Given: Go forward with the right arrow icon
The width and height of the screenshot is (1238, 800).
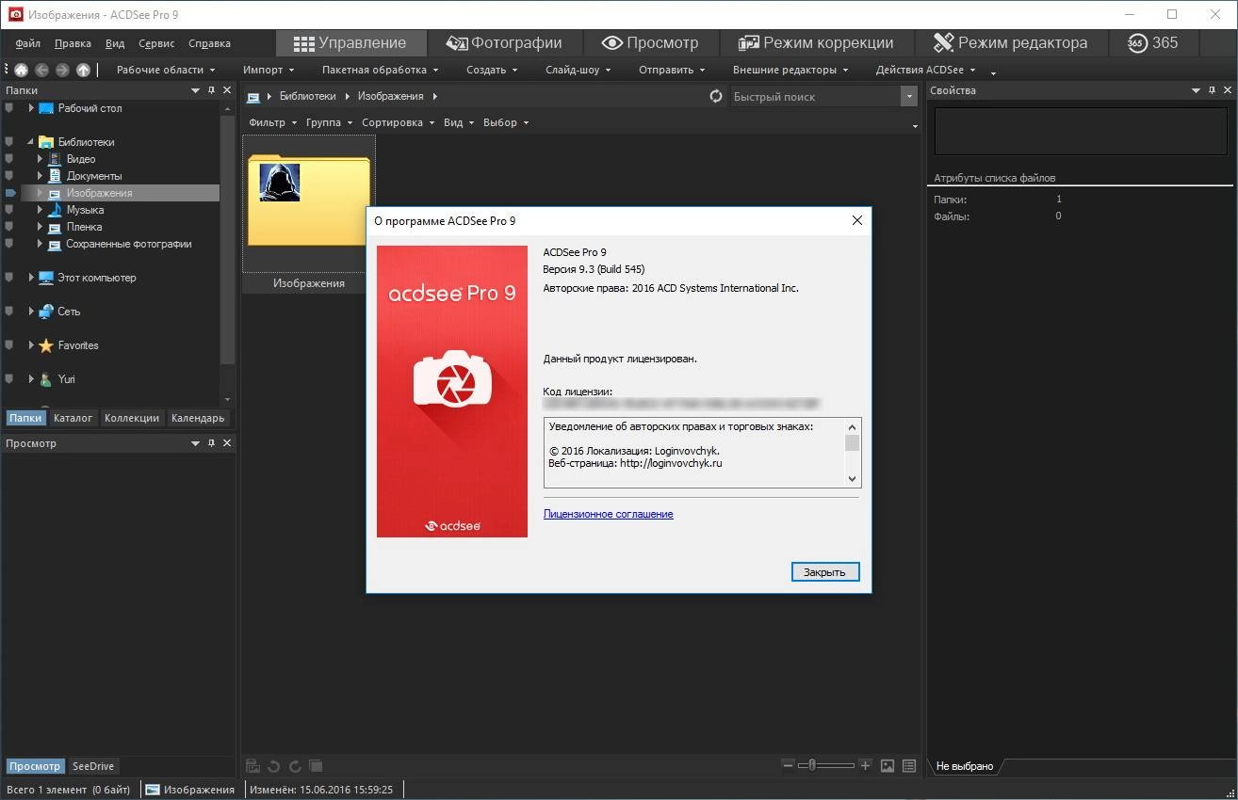Looking at the screenshot, I should [62, 70].
